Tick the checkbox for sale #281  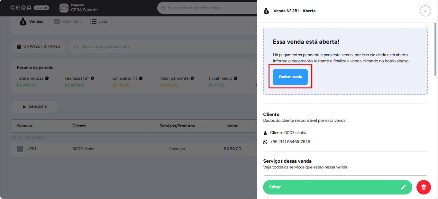[20, 149]
